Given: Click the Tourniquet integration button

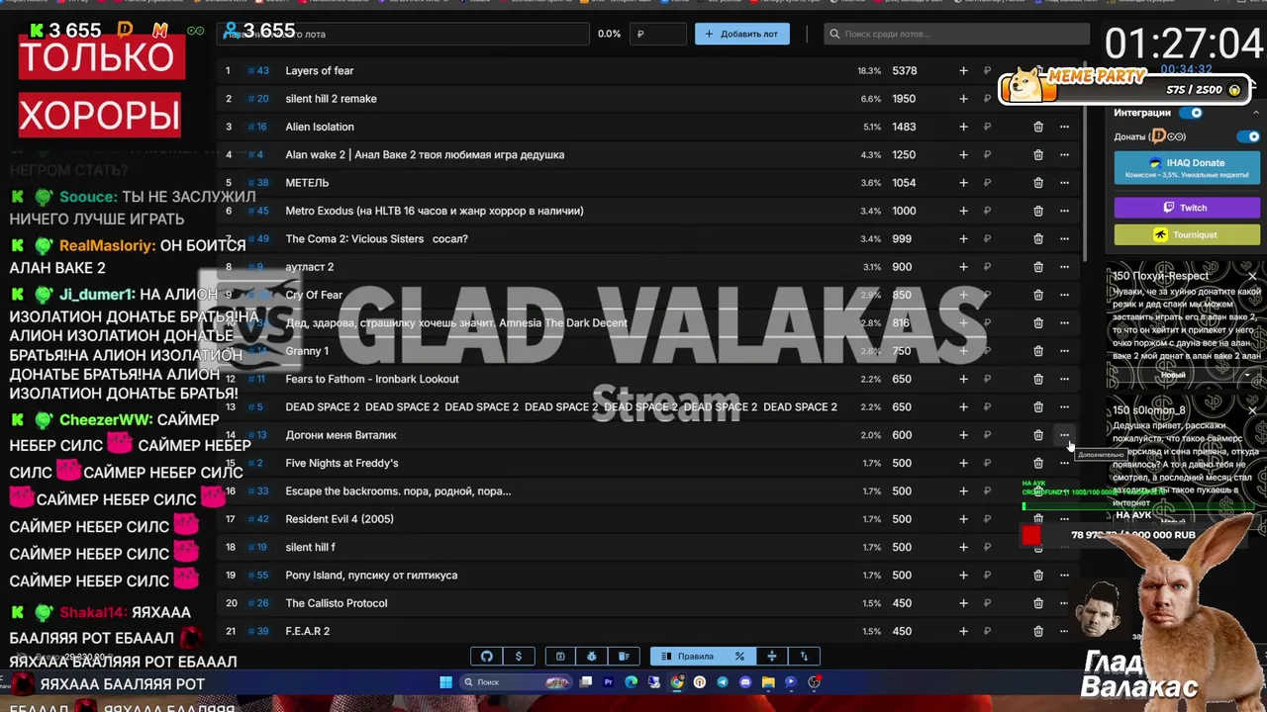Looking at the screenshot, I should pyautogui.click(x=1187, y=234).
